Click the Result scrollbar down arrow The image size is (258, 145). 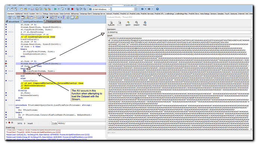(x=251, y=129)
